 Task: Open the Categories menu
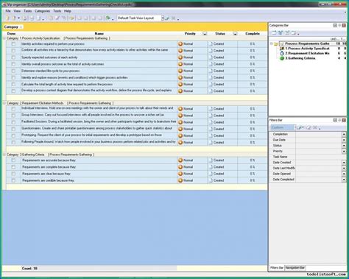[x=42, y=11]
